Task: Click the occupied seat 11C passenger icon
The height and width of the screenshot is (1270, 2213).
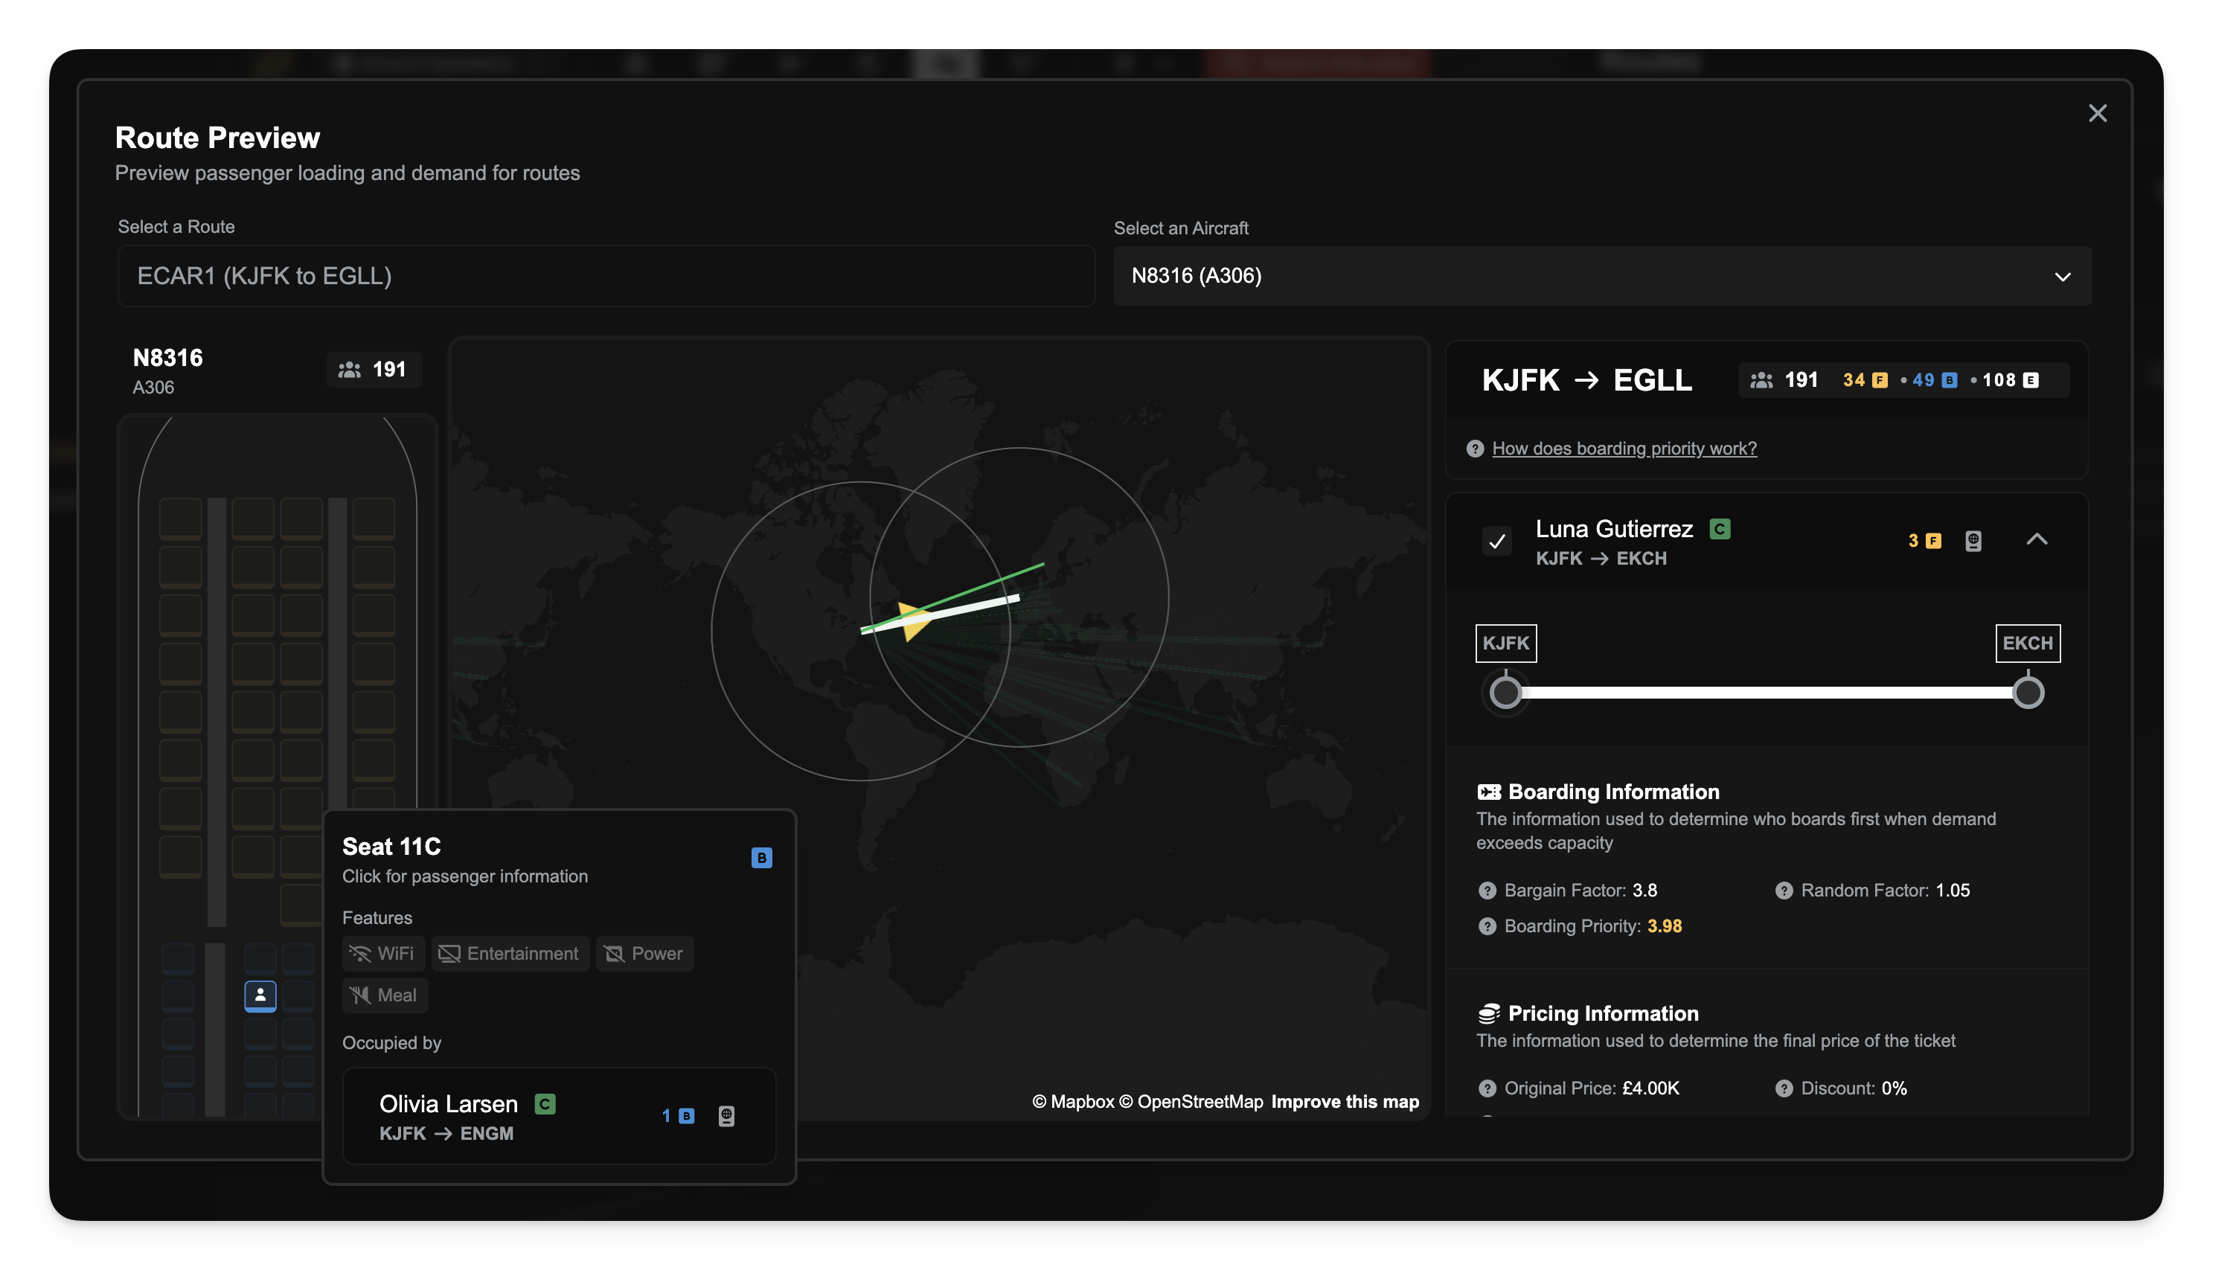Action: (260, 995)
